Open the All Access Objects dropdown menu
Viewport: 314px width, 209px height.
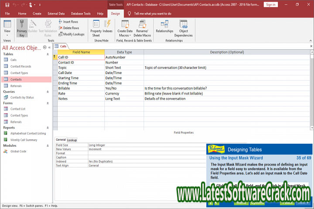tap(44, 47)
